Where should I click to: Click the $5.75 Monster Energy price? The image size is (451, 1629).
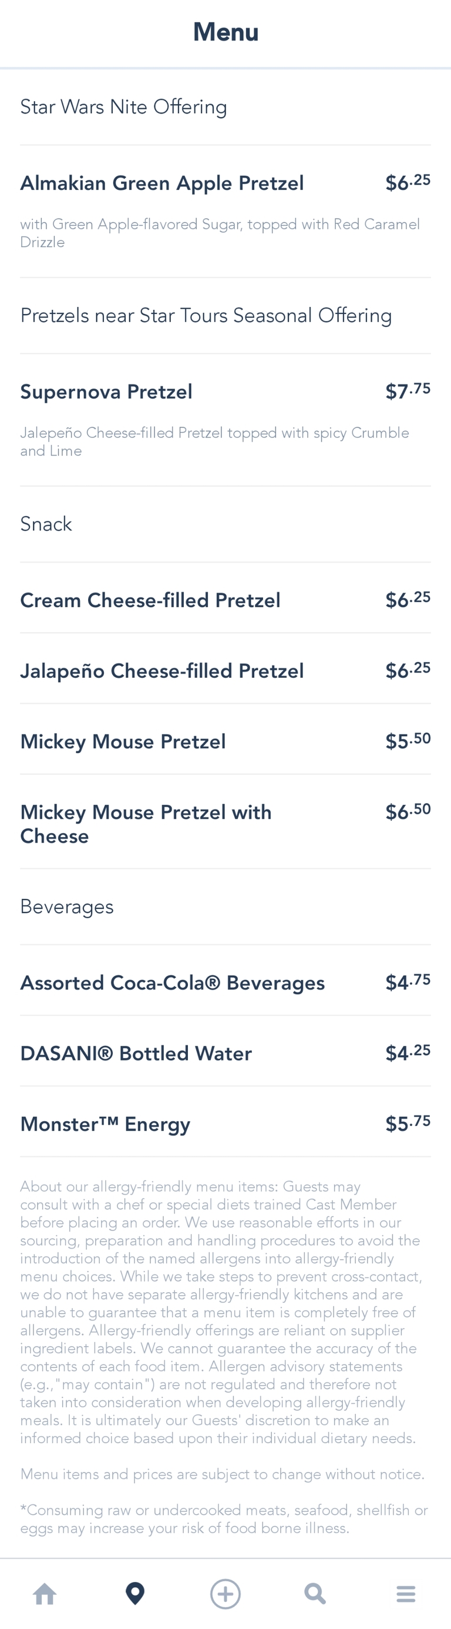click(408, 1124)
